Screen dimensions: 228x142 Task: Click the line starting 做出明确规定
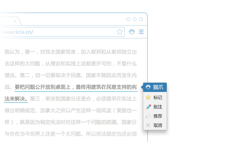71,110
